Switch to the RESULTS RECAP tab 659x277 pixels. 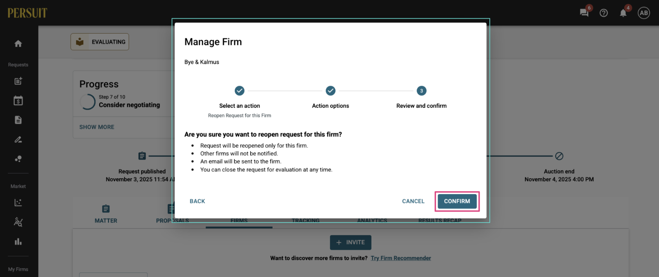point(440,221)
